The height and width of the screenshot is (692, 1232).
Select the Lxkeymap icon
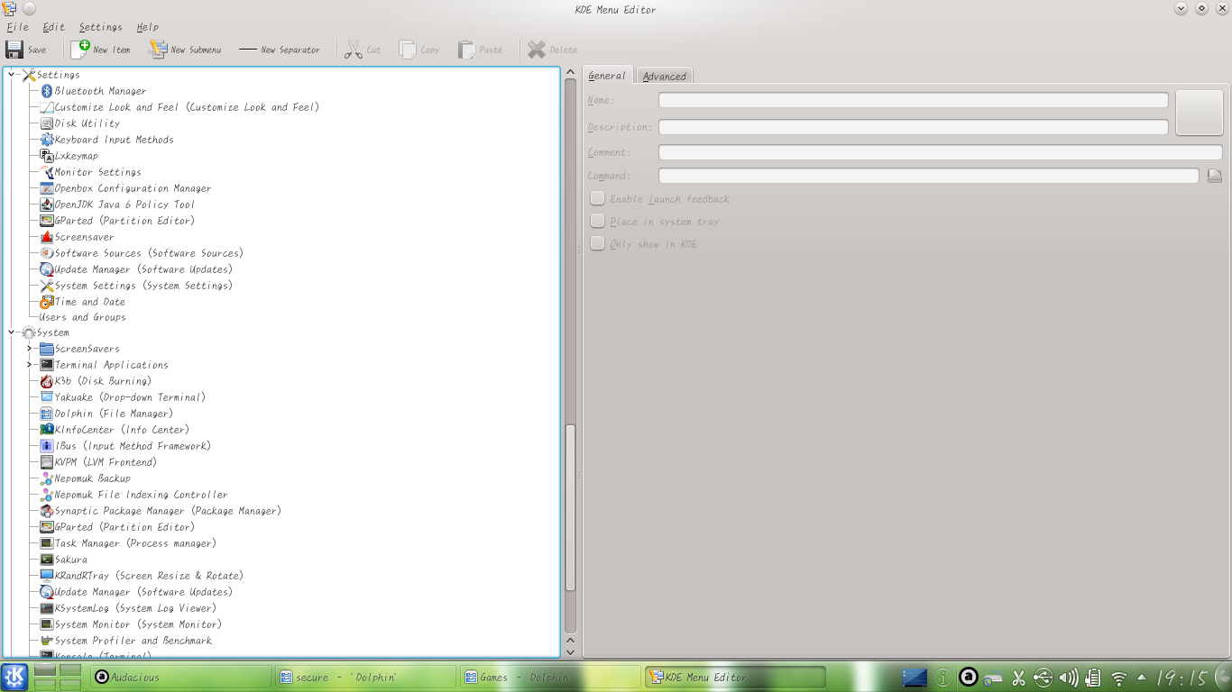(x=47, y=156)
